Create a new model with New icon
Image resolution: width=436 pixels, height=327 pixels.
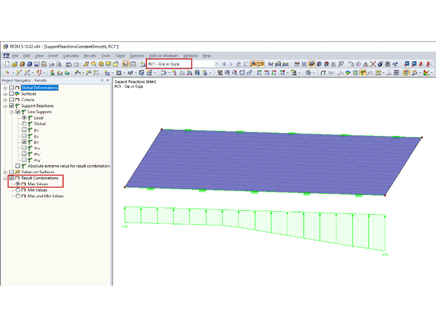point(7,64)
